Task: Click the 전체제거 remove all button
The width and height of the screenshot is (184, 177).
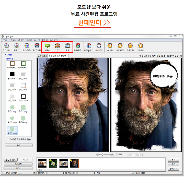Action: pos(174,169)
